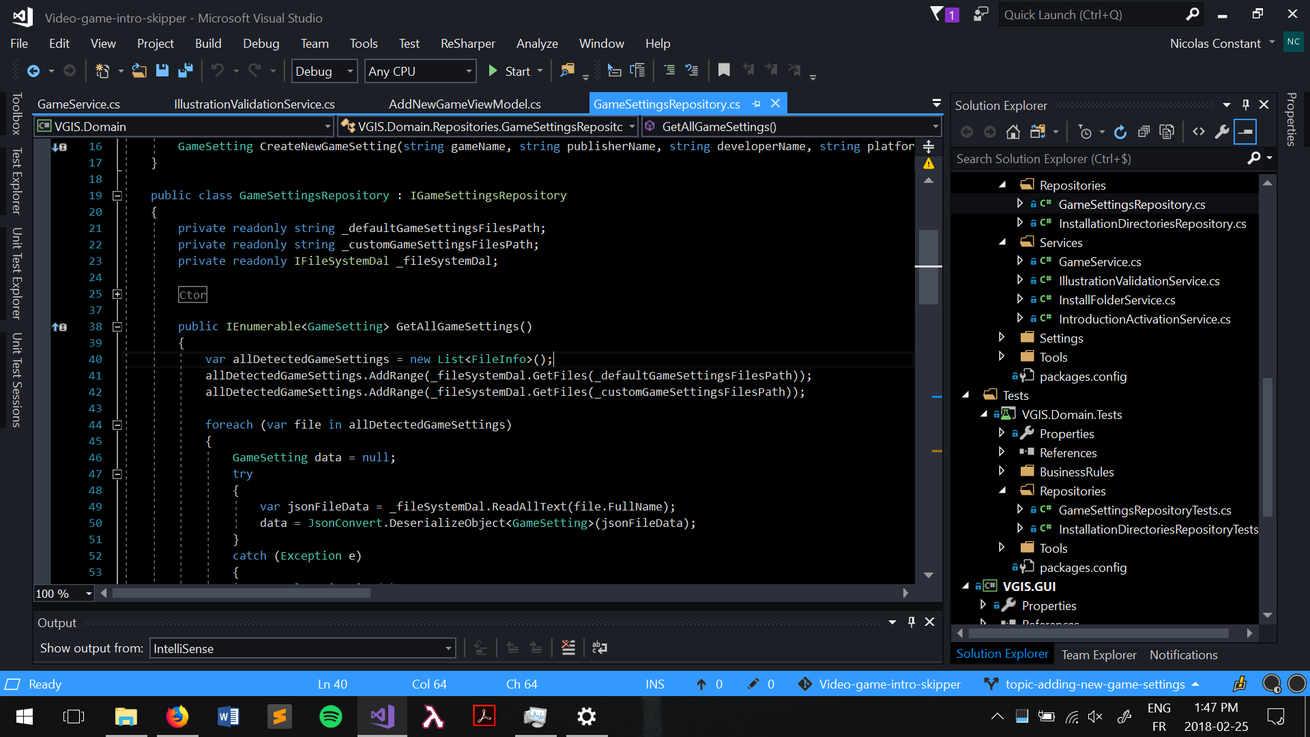Expand the collapsed Ctor region
Viewport: 1310px width, 737px height.
117,294
